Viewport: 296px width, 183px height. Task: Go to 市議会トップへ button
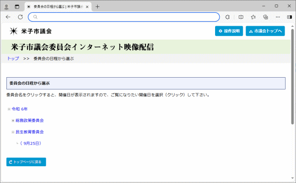coord(265,31)
